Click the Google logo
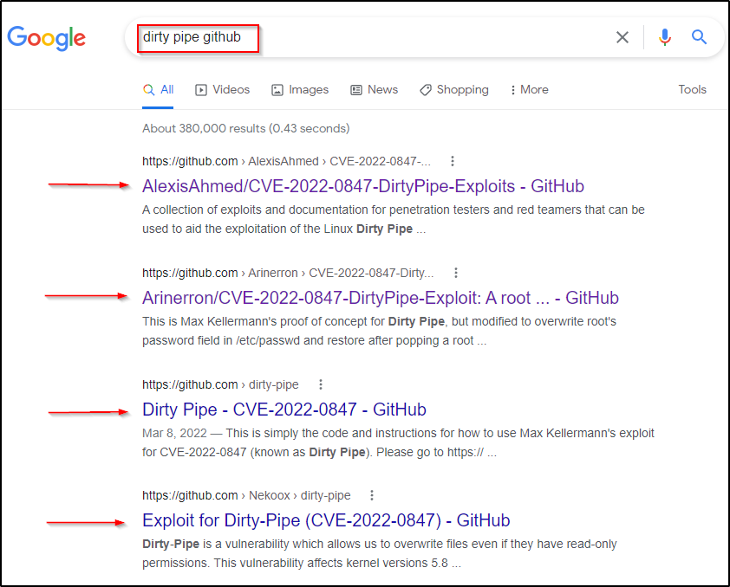The height and width of the screenshot is (587, 730). 47,38
